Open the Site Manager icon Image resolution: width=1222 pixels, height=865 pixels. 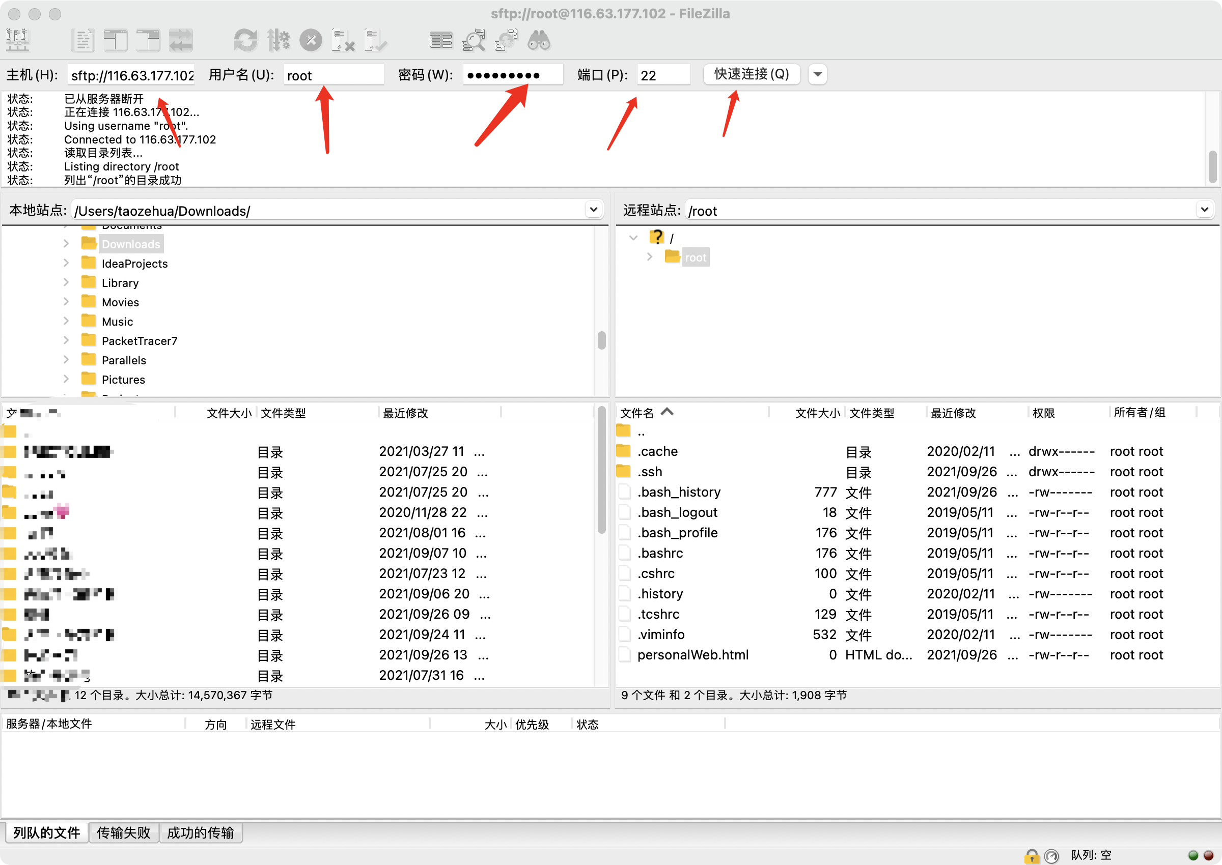pos(18,41)
